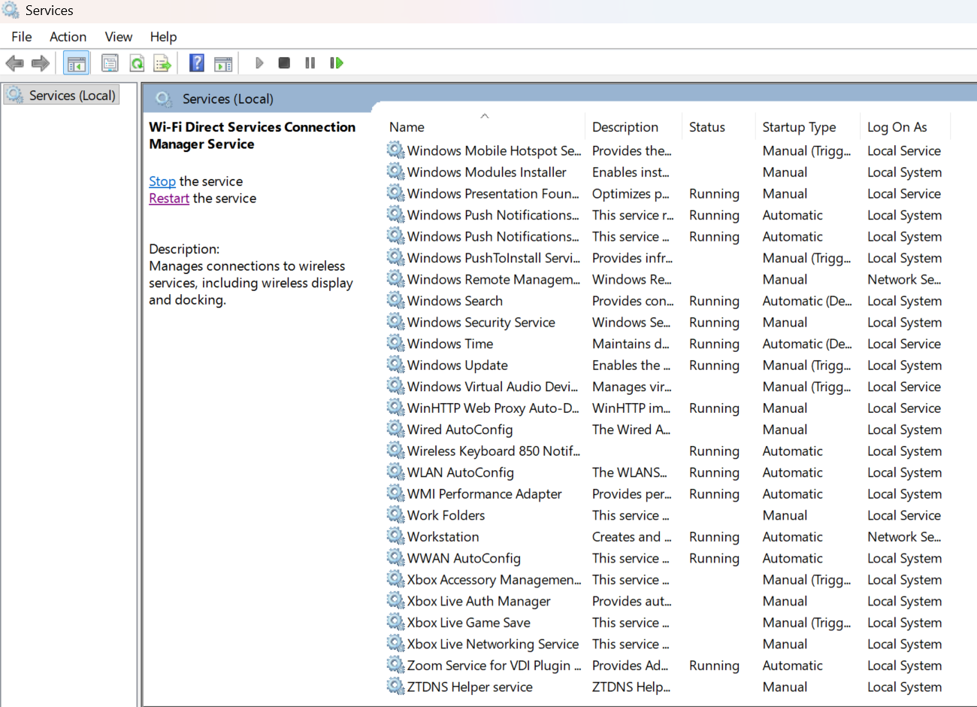
Task: Select the gear icon next to WLAN AutoConfig
Action: pyautogui.click(x=395, y=472)
